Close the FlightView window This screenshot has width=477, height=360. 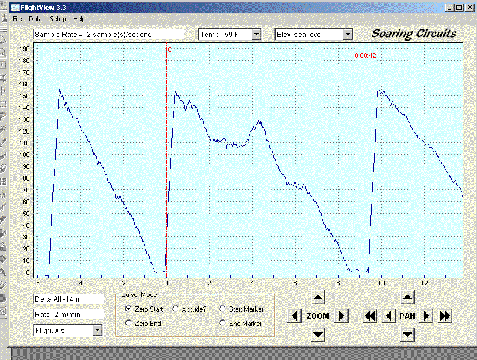click(470, 8)
